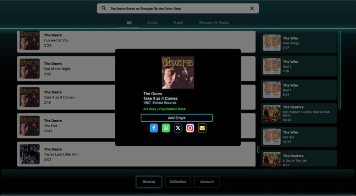Open the Rael 2 album thumbnail
This screenshot has height=196, width=356.
(x=272, y=66)
